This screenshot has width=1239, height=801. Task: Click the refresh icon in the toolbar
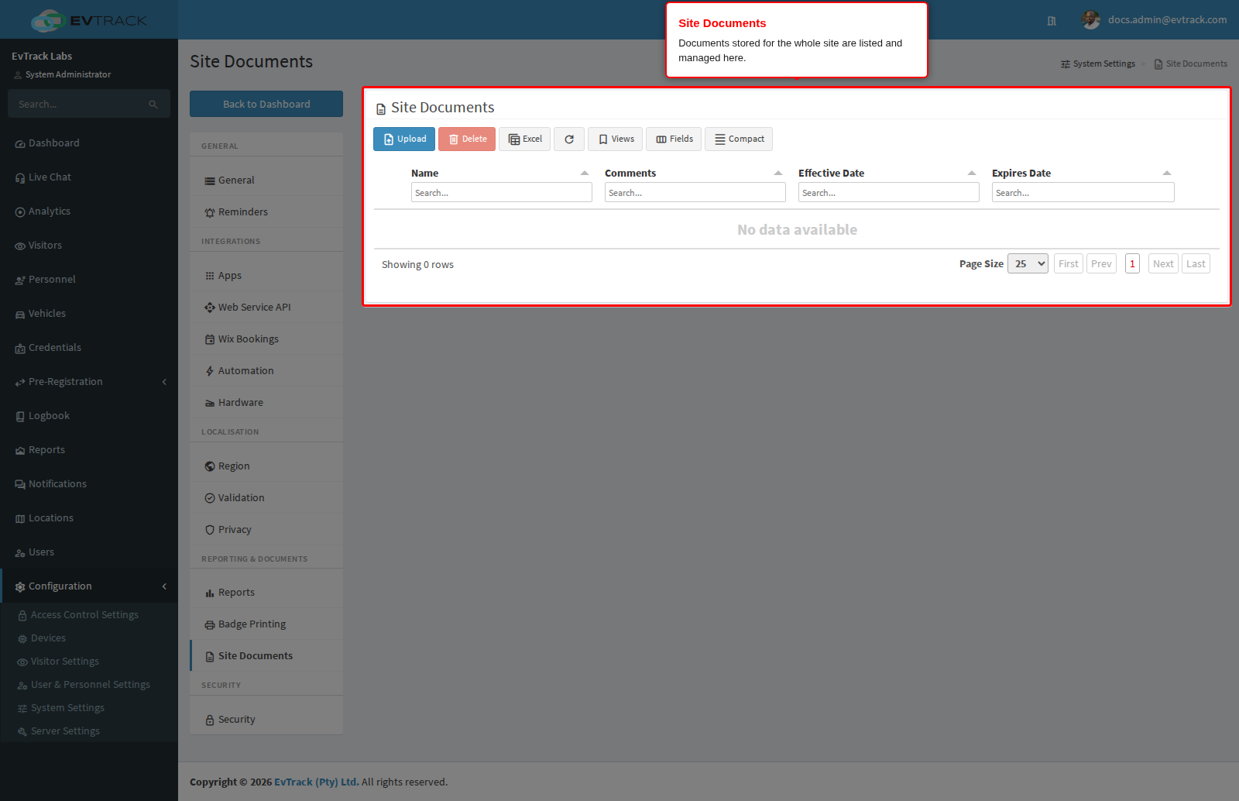[569, 139]
